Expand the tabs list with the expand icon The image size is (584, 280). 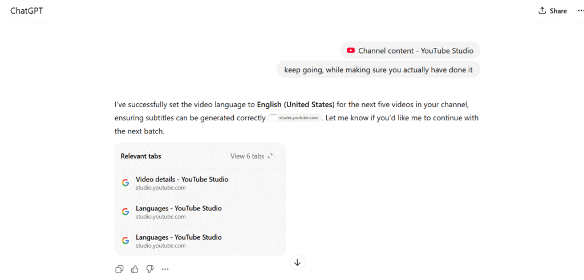270,156
